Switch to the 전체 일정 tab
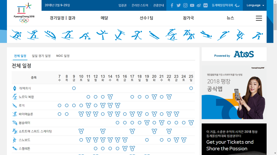 click(x=20, y=56)
